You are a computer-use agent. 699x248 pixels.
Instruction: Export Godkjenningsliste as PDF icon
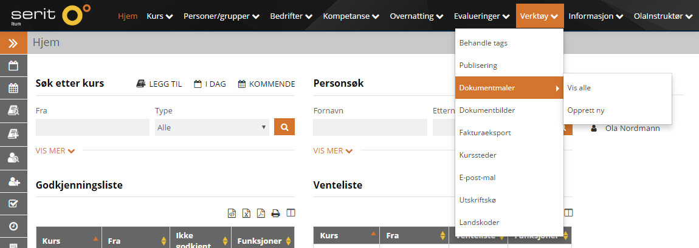click(x=261, y=213)
